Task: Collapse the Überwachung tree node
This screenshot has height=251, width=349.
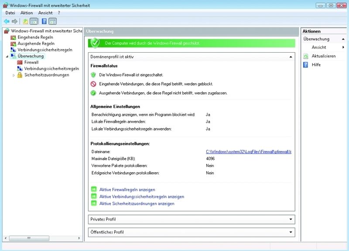Action: (x=7, y=57)
